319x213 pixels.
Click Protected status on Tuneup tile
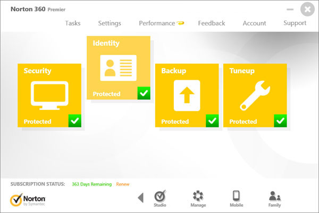tap(243, 122)
